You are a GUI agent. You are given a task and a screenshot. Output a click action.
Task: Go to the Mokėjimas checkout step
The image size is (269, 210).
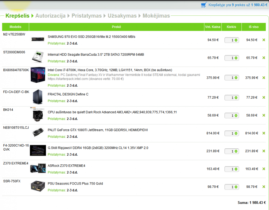(x=156, y=16)
